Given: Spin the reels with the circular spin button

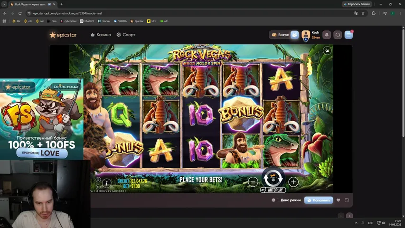Looking at the screenshot, I should click(x=273, y=178).
